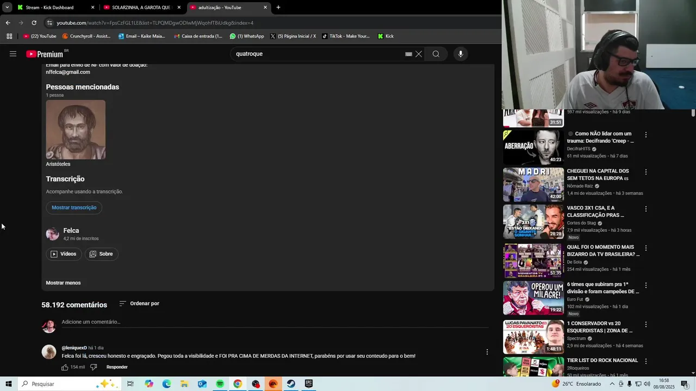696x391 pixels.
Task: Open the 'VASCO 3X1 CSA' video title
Action: click(595, 211)
